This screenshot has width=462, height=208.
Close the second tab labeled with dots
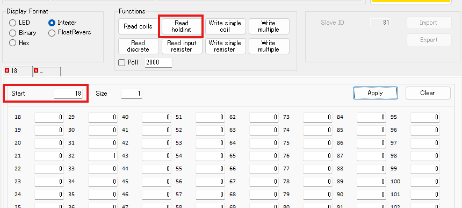tap(36, 71)
